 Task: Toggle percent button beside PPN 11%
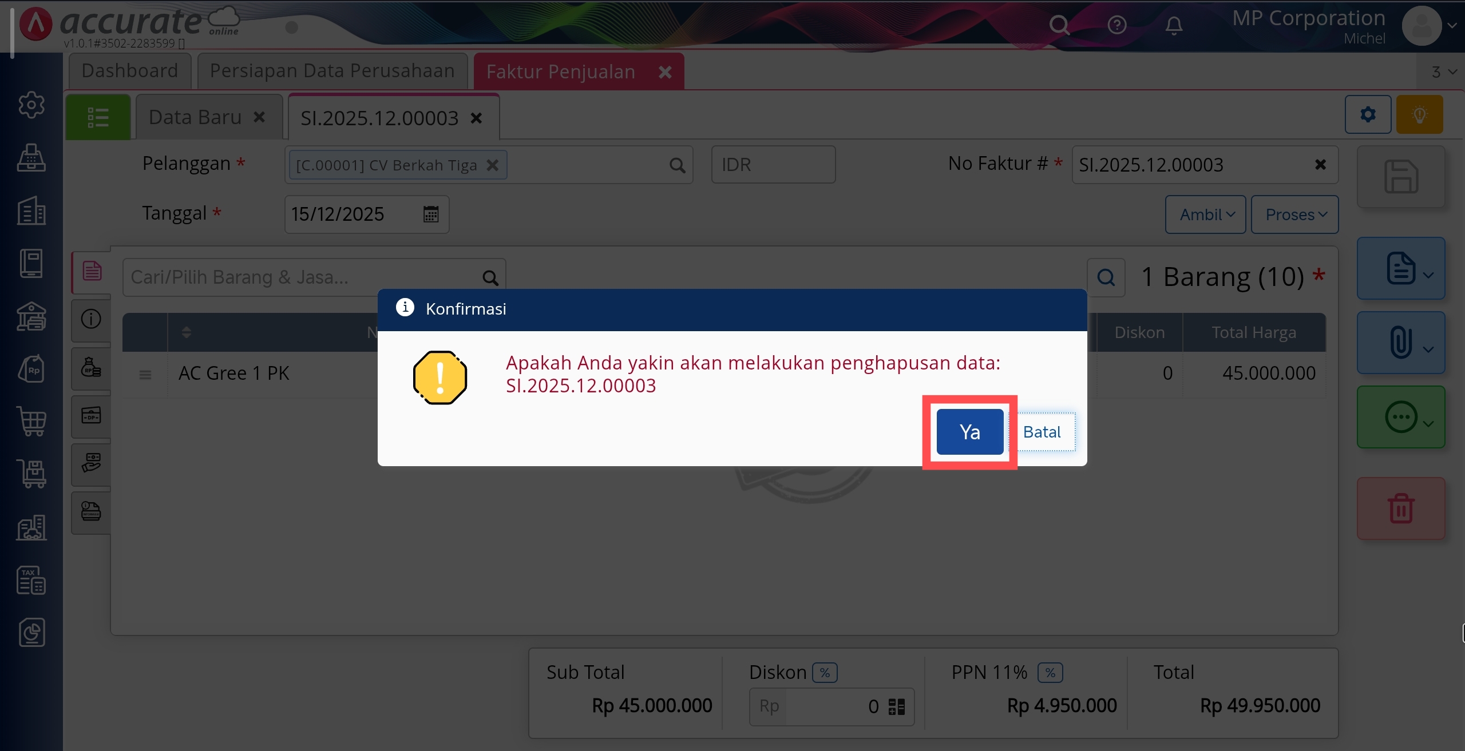click(x=1050, y=673)
